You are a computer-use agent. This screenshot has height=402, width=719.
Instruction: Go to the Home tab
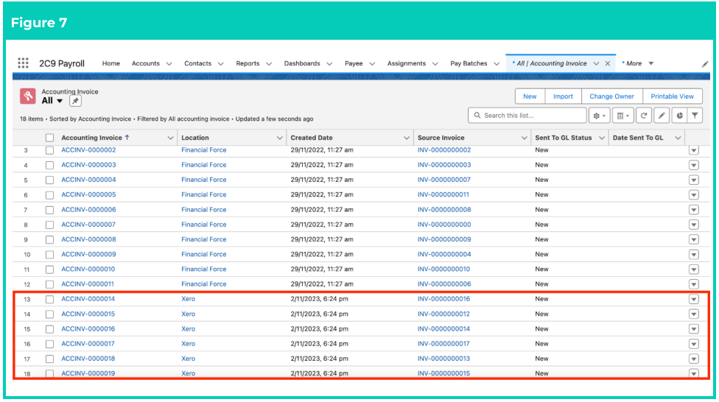pos(111,63)
